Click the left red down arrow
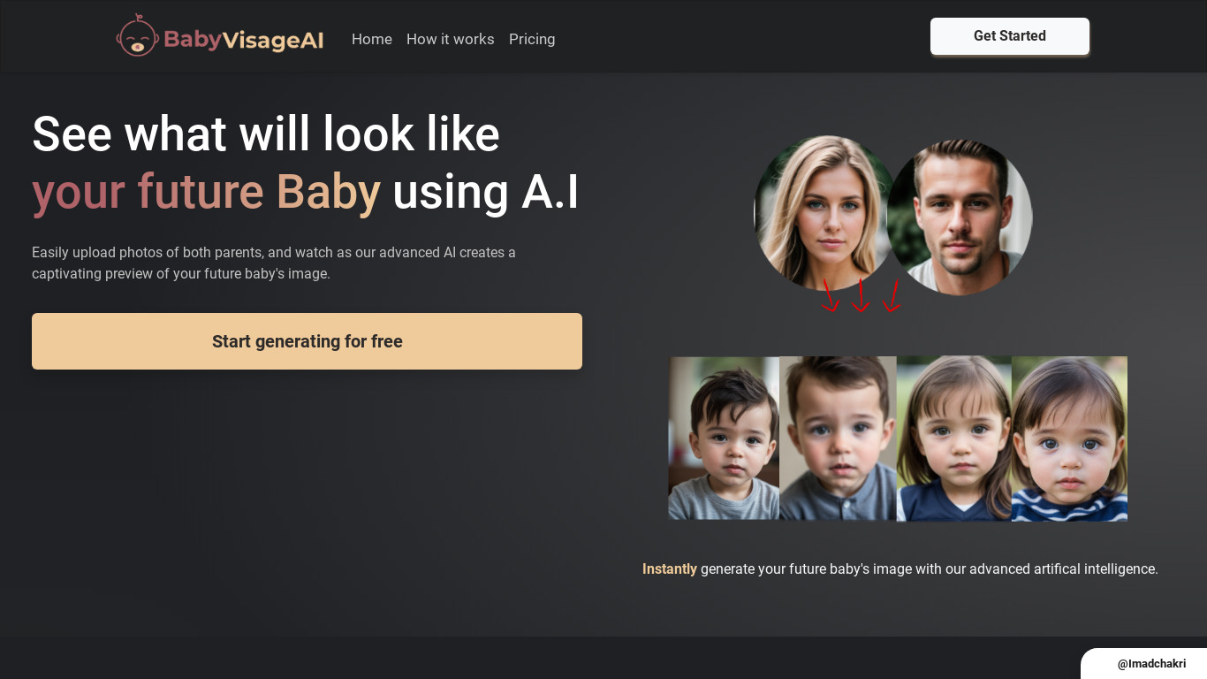This screenshot has width=1207, height=679. tap(830, 295)
